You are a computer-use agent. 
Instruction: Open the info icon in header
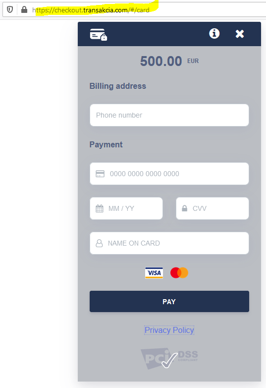(214, 33)
